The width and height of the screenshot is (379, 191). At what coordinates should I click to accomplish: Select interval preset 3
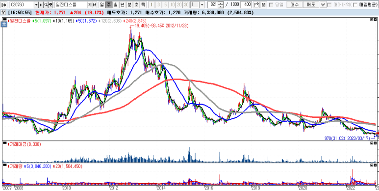point(158,4)
